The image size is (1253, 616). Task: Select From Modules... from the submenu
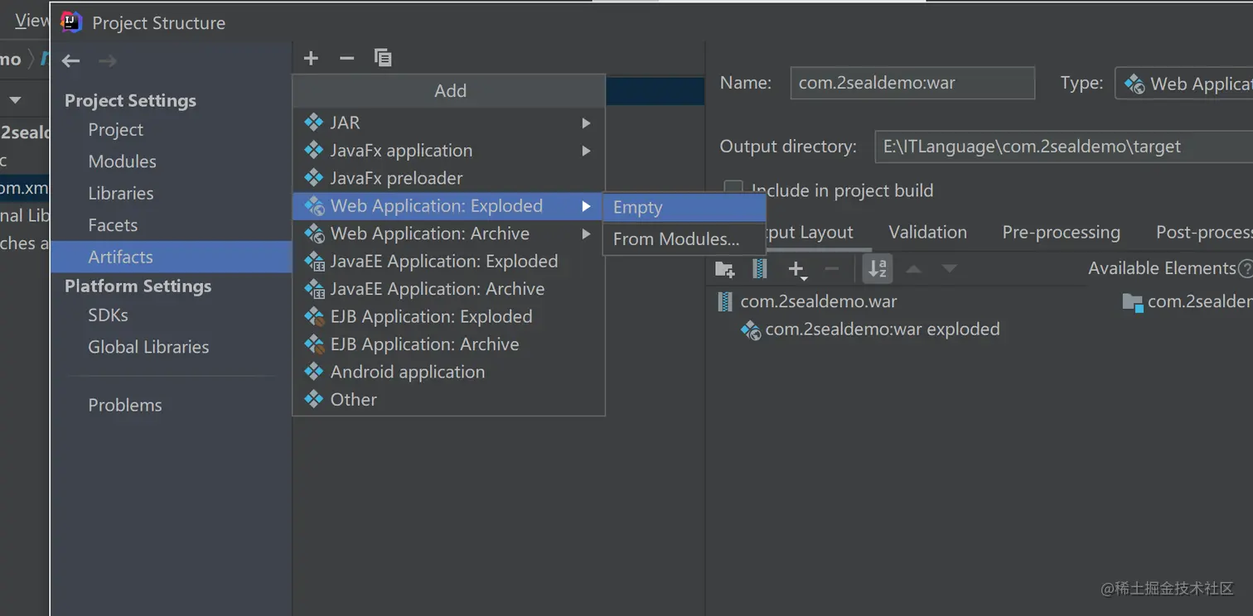684,239
